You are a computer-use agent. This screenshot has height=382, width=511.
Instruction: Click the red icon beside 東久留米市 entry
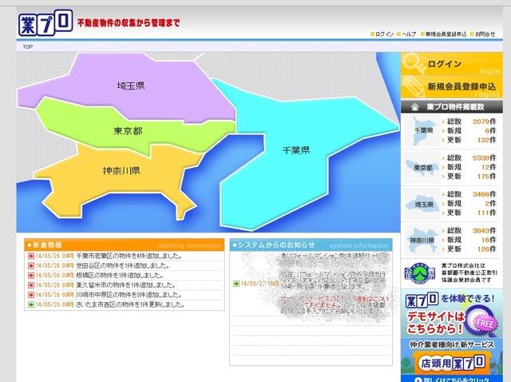pos(31,285)
